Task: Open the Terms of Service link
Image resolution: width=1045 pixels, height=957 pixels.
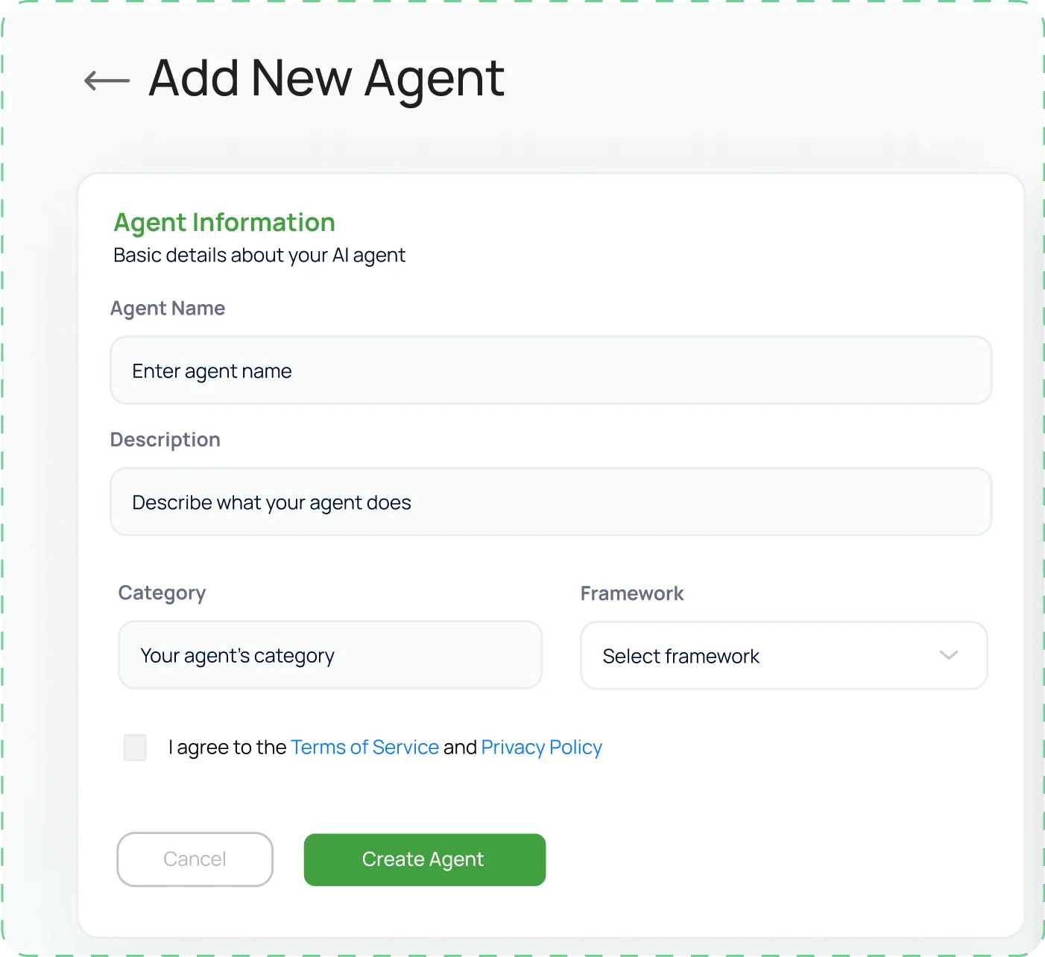Action: [364, 747]
